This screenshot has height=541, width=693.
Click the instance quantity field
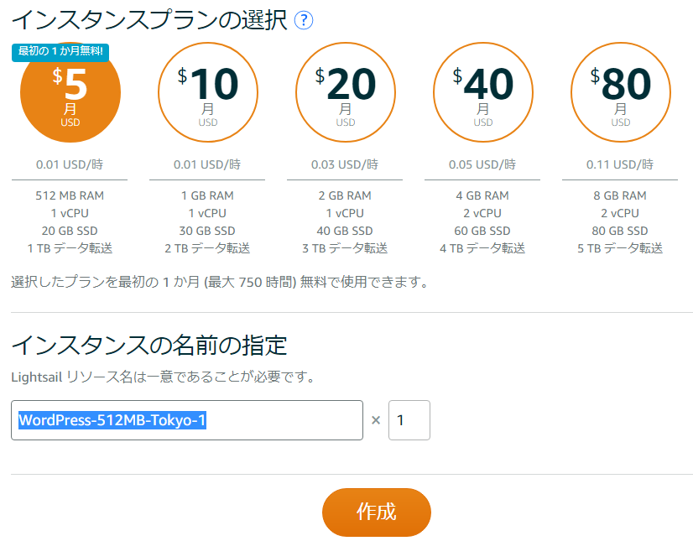[x=409, y=420]
